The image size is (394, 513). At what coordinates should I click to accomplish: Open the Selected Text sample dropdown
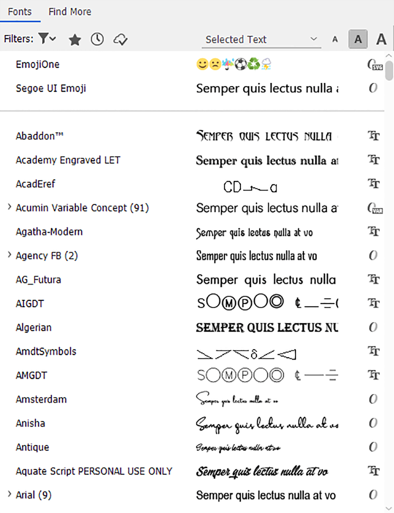tap(261, 39)
